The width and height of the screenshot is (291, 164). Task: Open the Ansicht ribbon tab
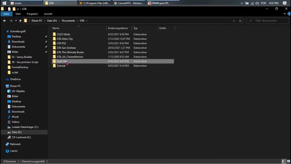click(x=48, y=14)
